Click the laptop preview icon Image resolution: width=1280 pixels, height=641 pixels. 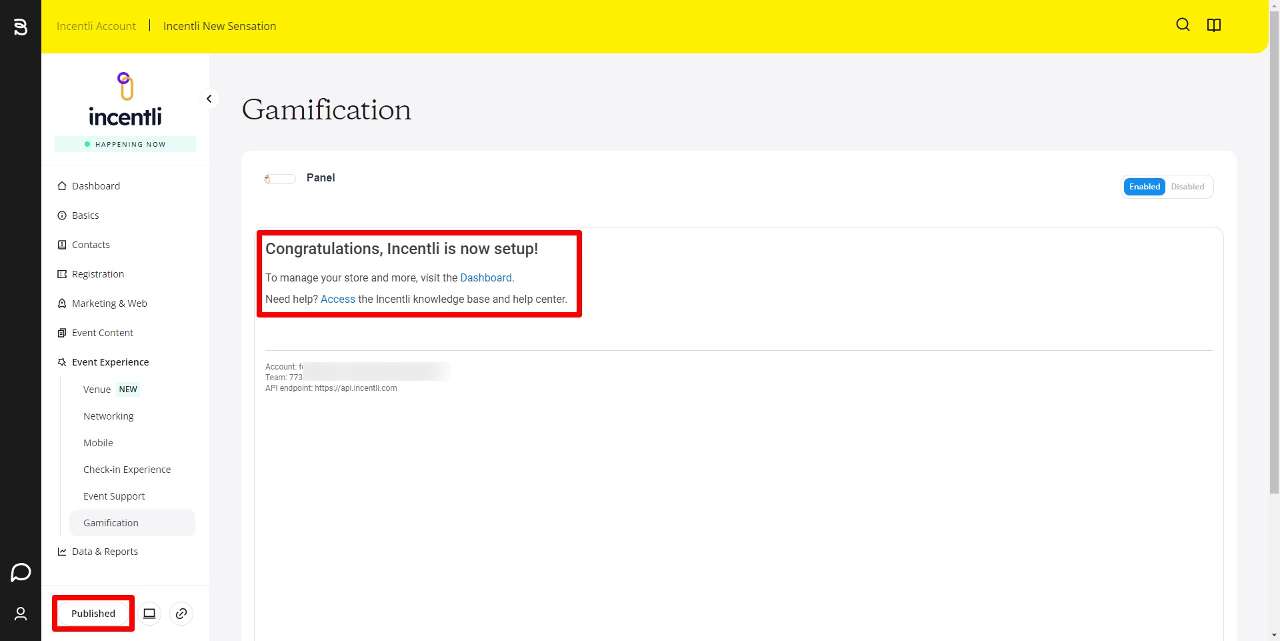pyautogui.click(x=149, y=614)
